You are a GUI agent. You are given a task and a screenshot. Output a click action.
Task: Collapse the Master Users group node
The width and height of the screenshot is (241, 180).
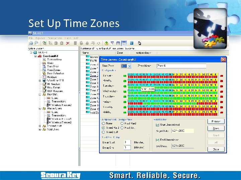pyautogui.click(x=40, y=109)
